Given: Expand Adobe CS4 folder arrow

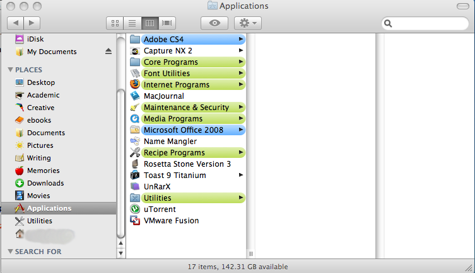Looking at the screenshot, I should [x=241, y=39].
